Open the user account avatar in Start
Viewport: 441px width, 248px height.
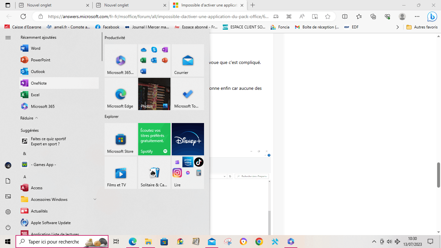(x=8, y=165)
